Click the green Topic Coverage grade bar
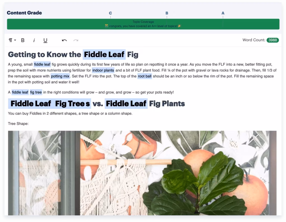 tap(143, 24)
